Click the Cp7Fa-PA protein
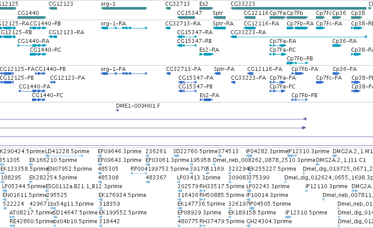This screenshot has width=373, height=228. [x=283, y=77]
